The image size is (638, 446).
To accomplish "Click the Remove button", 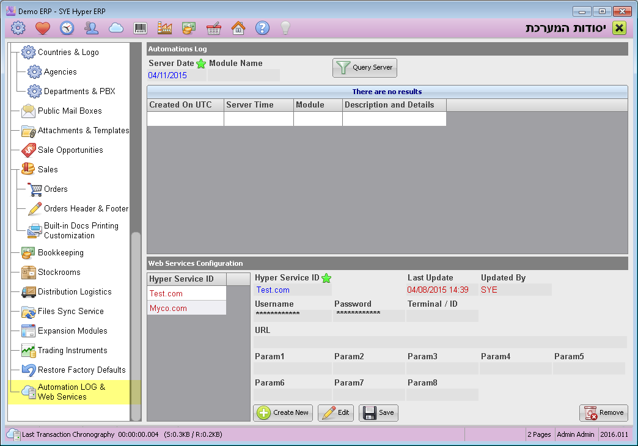I will (604, 412).
